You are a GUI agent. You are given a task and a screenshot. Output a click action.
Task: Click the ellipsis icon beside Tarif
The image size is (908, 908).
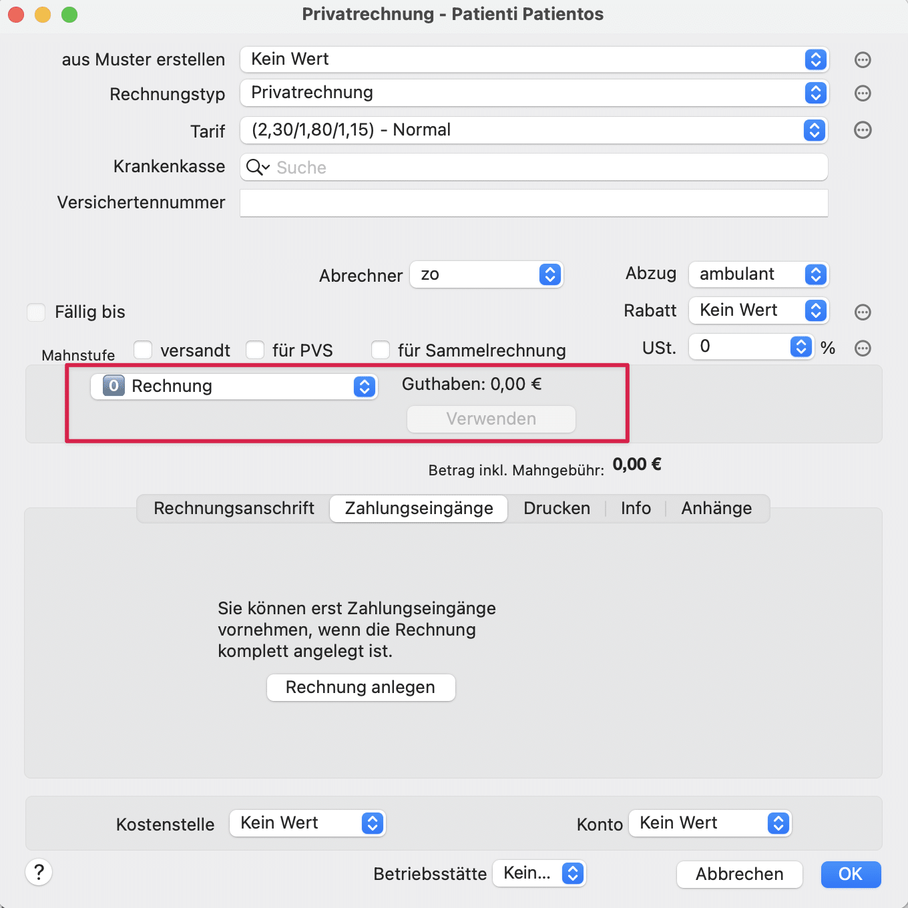point(863,130)
